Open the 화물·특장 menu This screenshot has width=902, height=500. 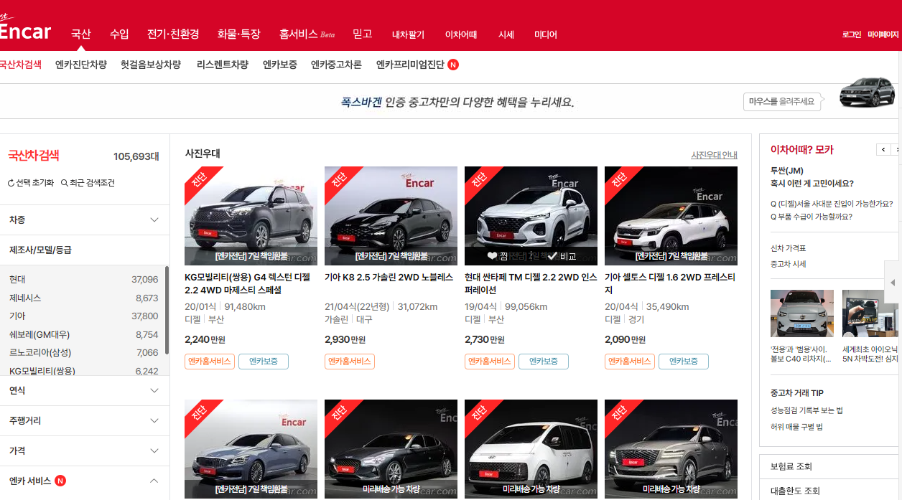tap(238, 34)
